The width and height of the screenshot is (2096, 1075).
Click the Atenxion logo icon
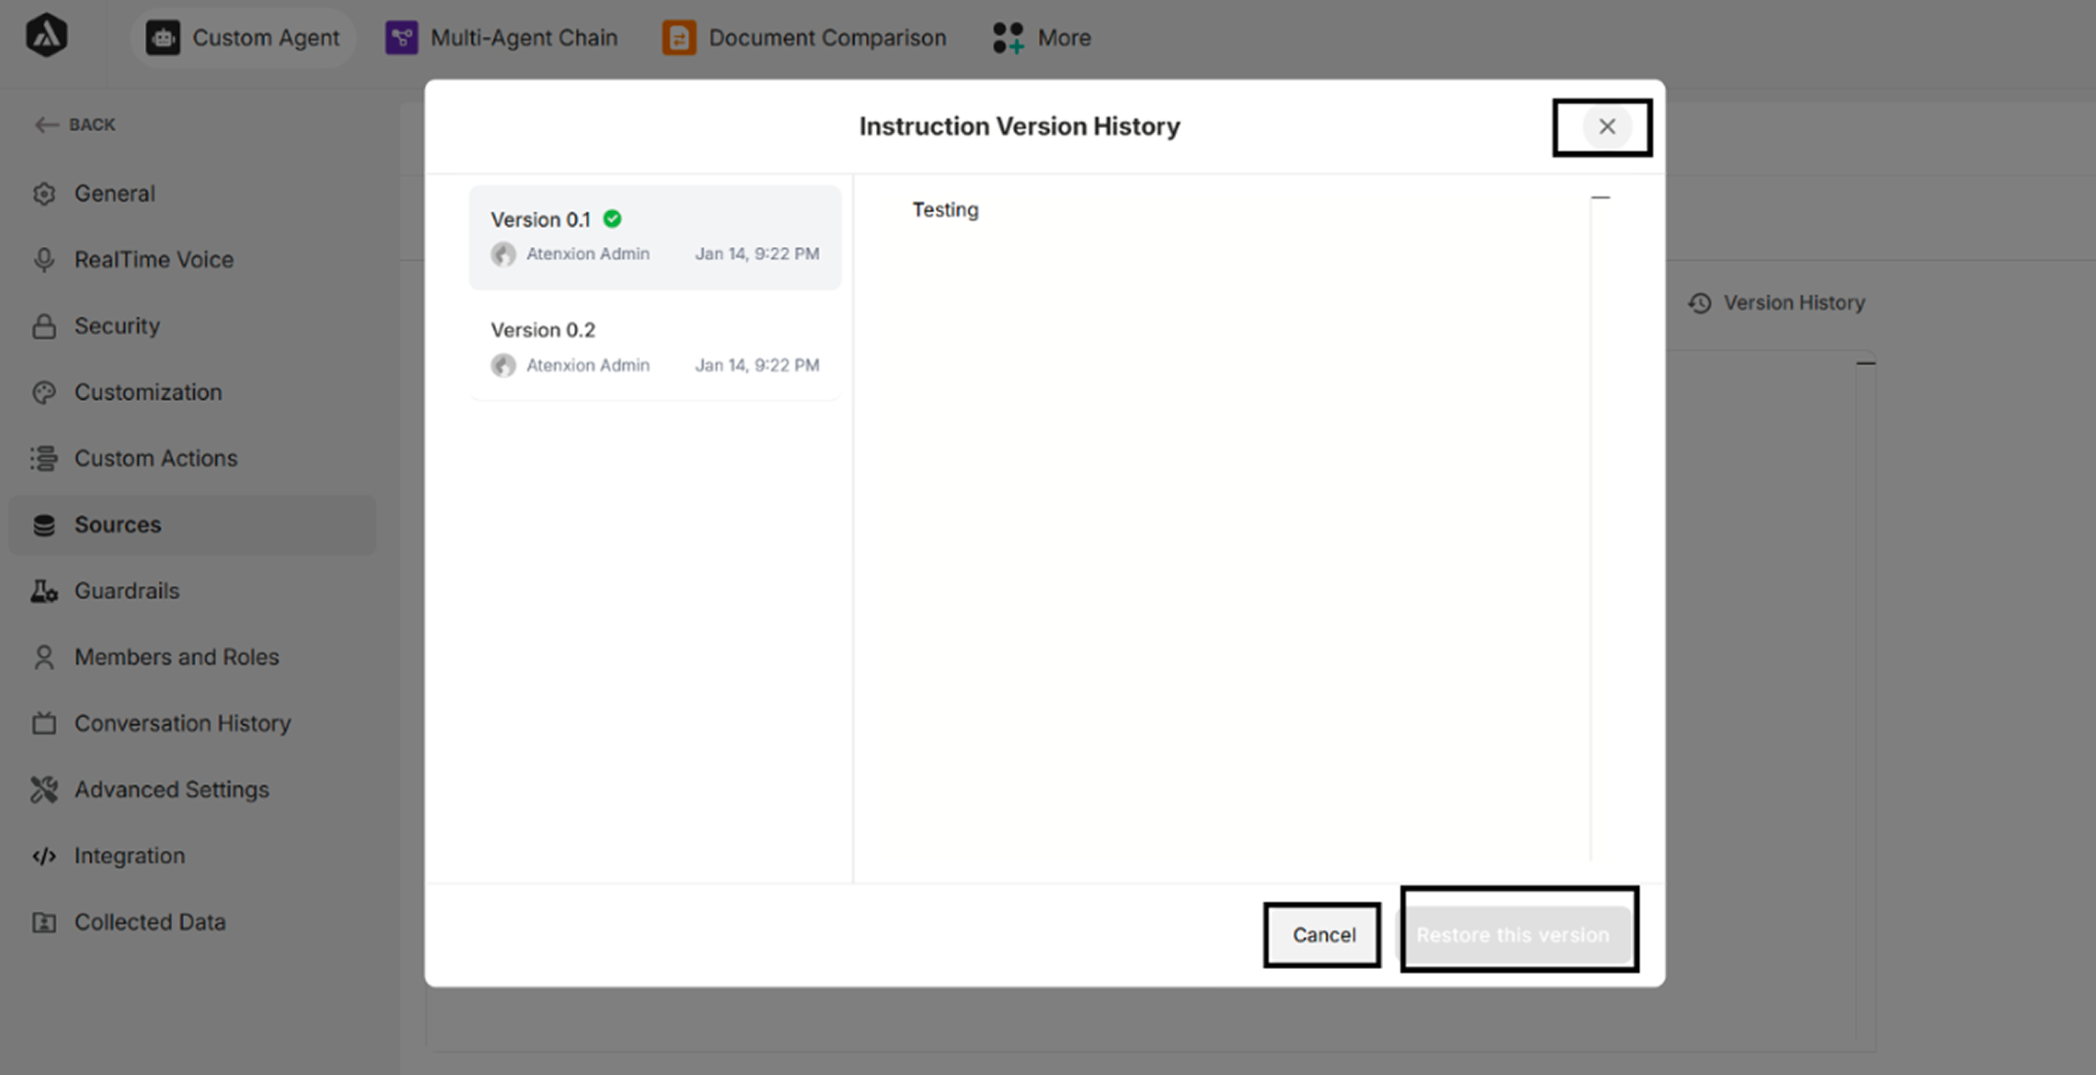[x=47, y=36]
